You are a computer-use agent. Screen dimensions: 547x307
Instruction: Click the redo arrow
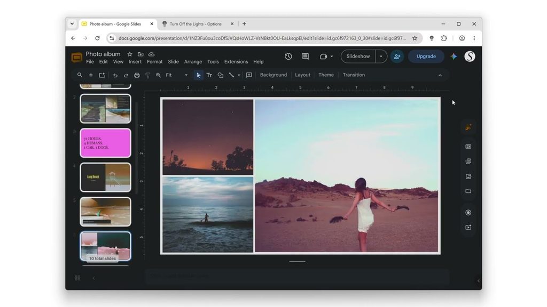click(126, 75)
